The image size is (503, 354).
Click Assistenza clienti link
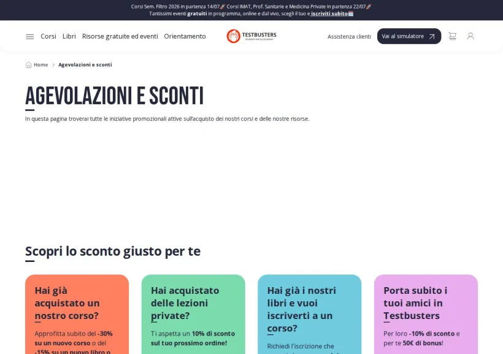tap(349, 37)
